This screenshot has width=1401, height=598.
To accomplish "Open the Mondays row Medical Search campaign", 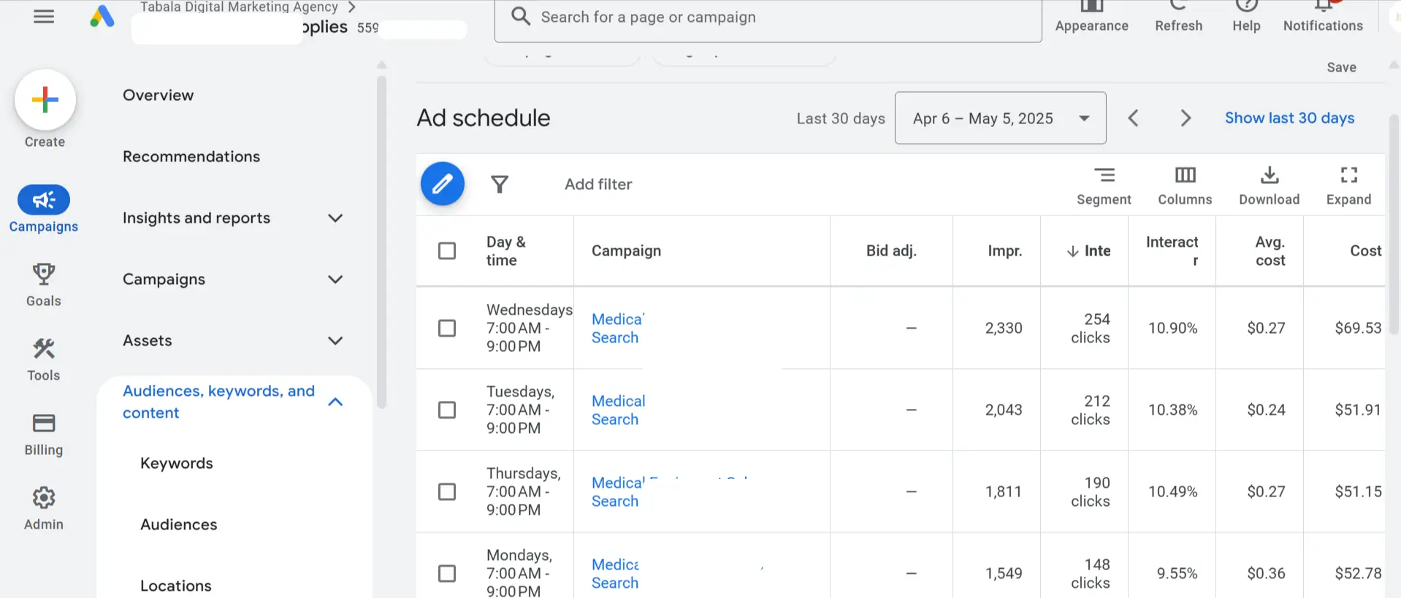I will click(615, 574).
